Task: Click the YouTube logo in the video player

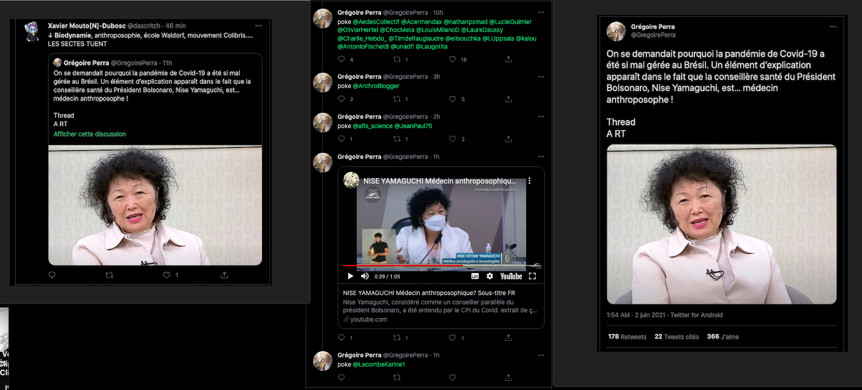Action: [x=511, y=276]
